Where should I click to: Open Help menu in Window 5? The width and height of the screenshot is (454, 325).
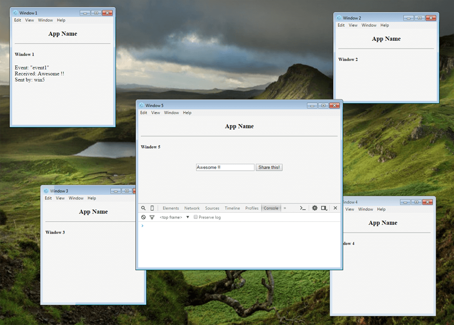click(187, 113)
